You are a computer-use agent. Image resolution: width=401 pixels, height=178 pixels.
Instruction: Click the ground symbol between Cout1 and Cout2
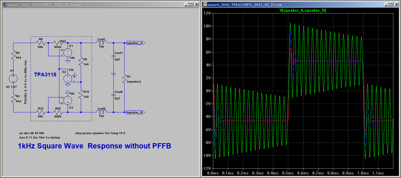pyautogui.click(x=113, y=74)
